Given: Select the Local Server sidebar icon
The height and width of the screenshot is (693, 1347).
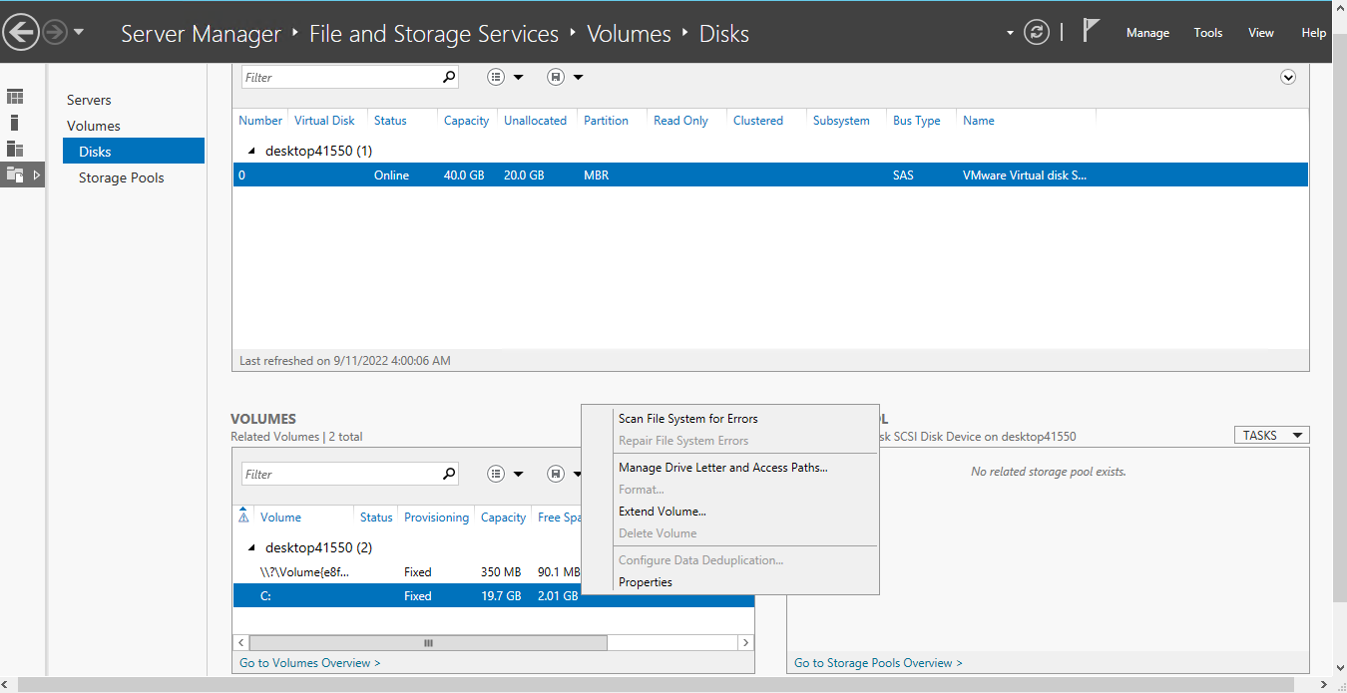Looking at the screenshot, I should (x=15, y=123).
